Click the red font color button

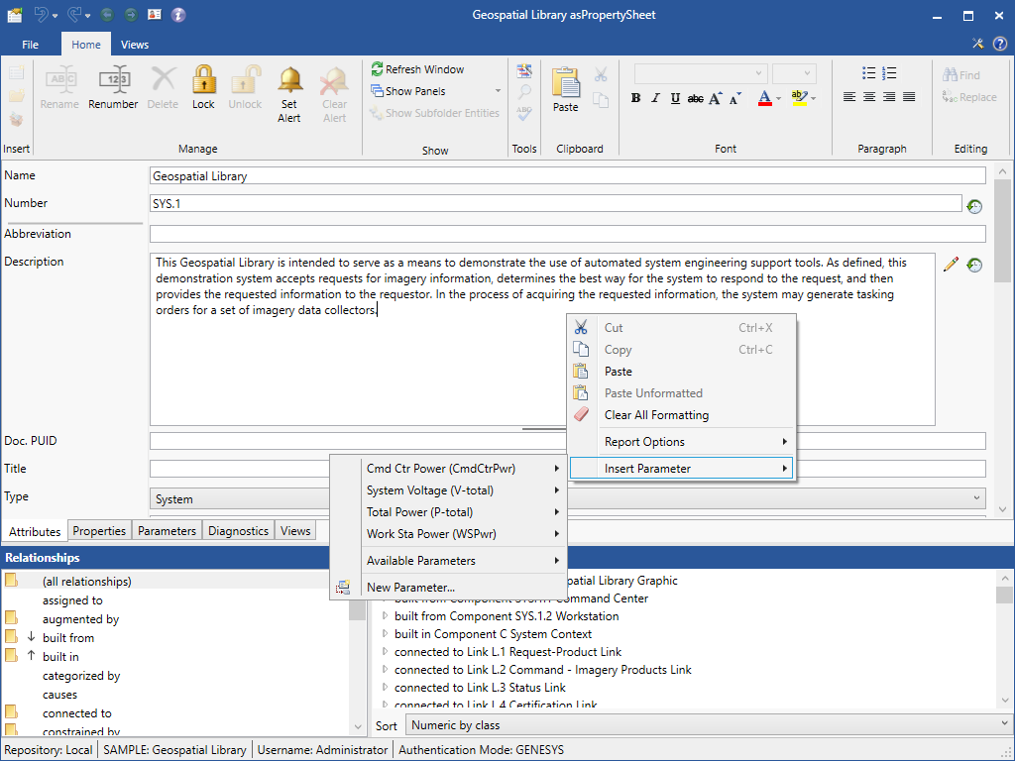coord(764,98)
